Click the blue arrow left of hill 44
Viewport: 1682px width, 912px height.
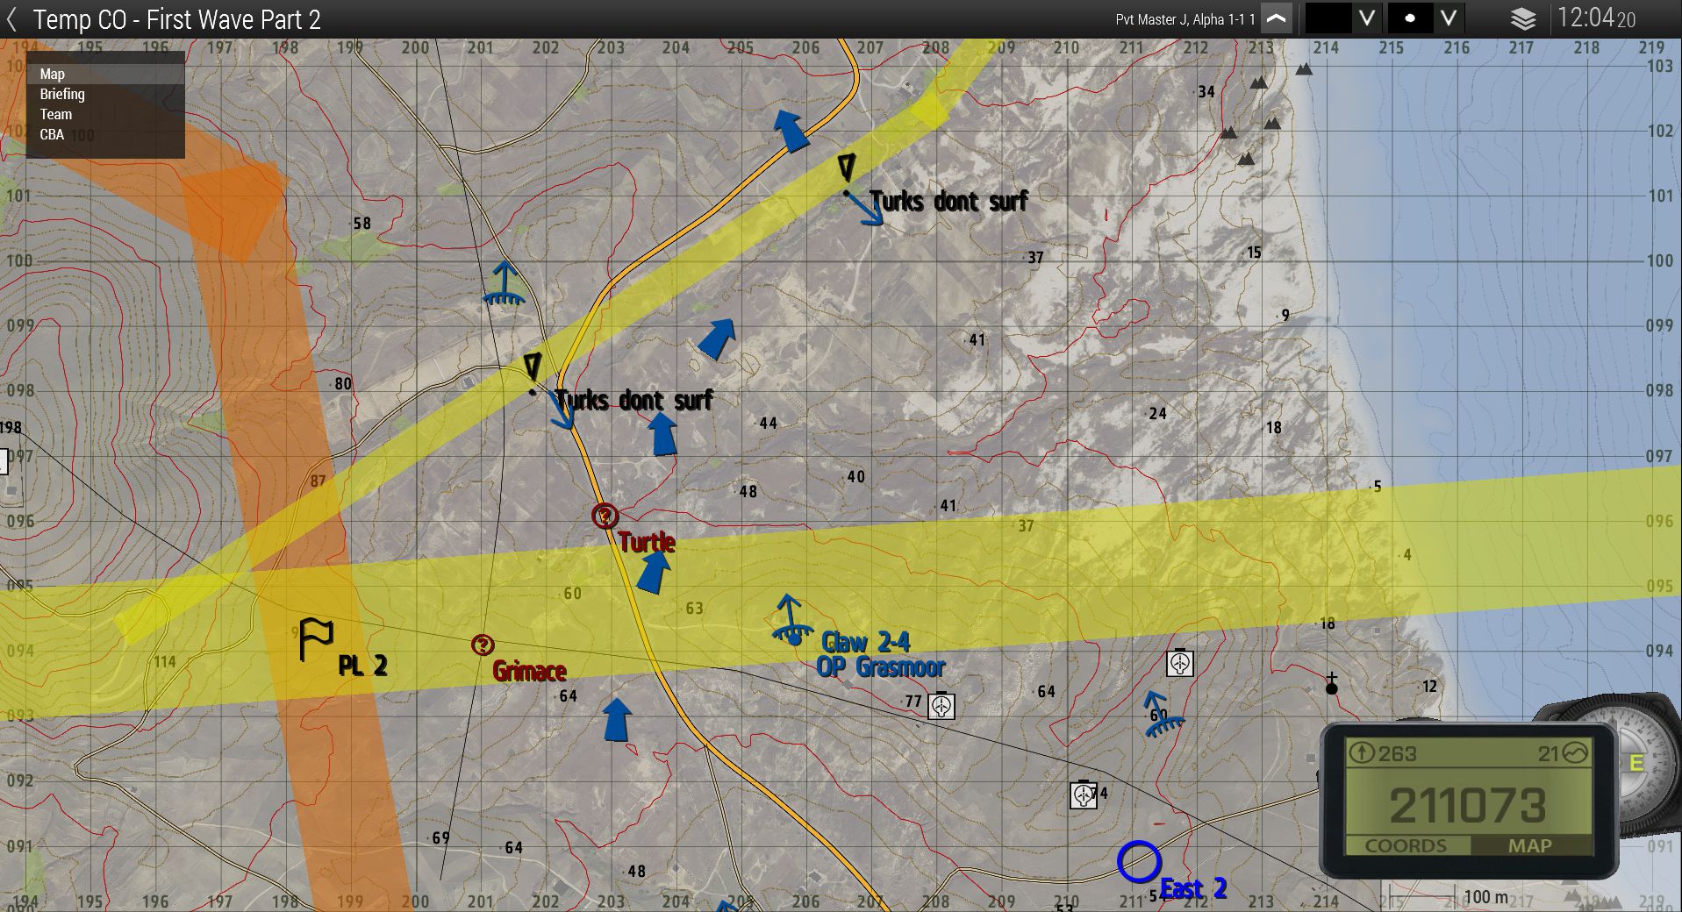pos(662,433)
